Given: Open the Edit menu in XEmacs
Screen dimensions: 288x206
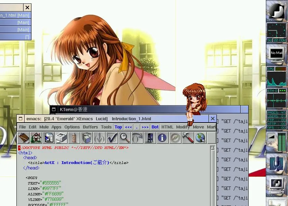Looking at the screenshot, I should (32, 127).
